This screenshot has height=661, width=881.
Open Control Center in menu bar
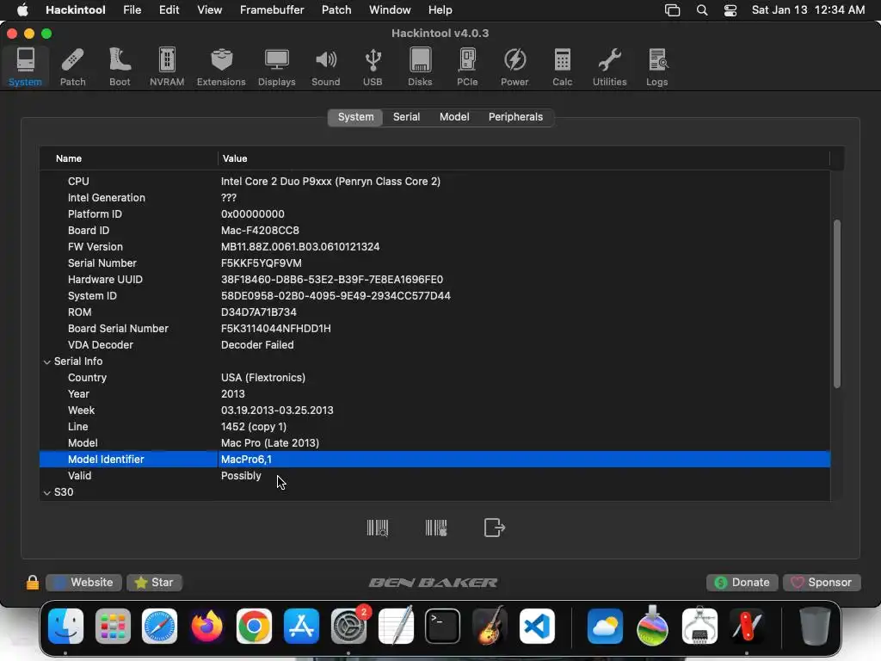(730, 10)
